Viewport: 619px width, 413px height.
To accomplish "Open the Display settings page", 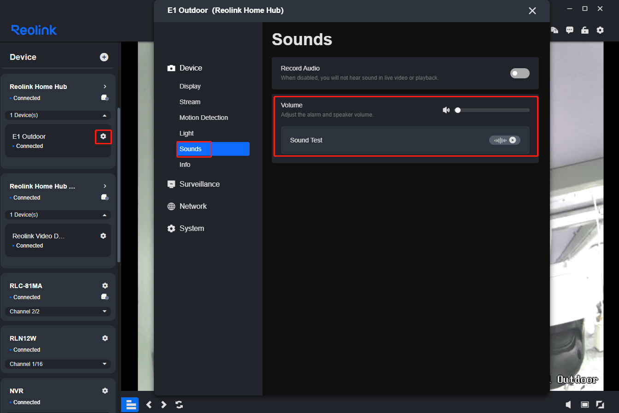I will pyautogui.click(x=190, y=86).
